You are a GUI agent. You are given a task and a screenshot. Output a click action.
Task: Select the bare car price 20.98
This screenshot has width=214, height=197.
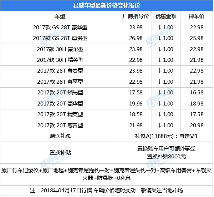tap(197, 125)
